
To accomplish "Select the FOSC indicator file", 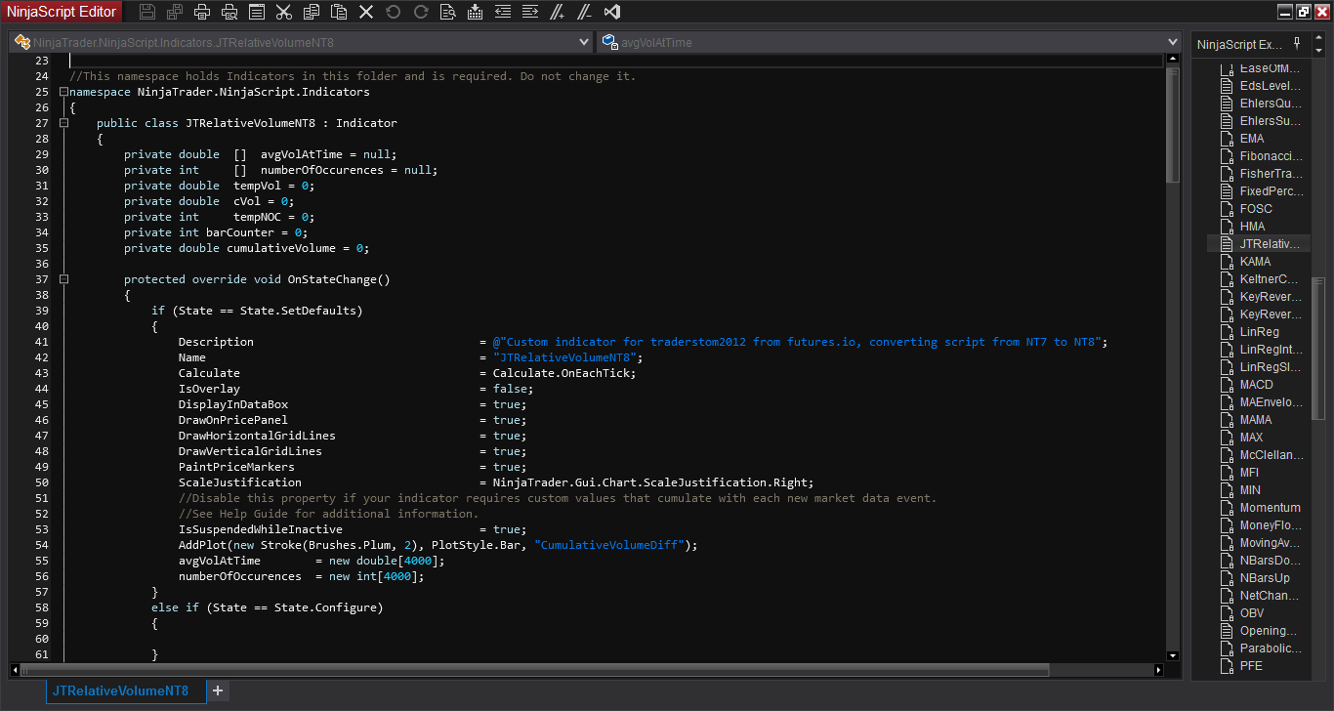I will coord(1247,209).
